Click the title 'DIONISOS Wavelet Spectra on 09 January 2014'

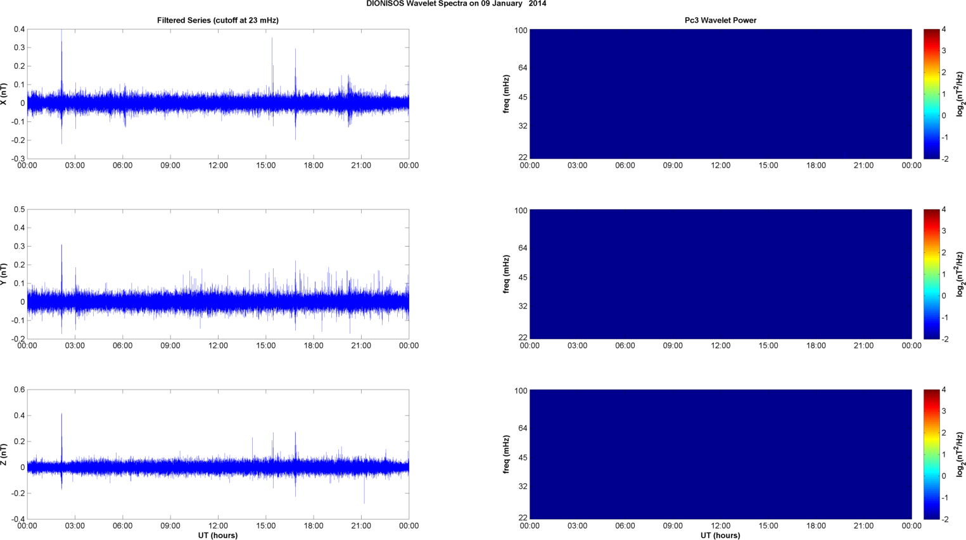[x=456, y=4]
